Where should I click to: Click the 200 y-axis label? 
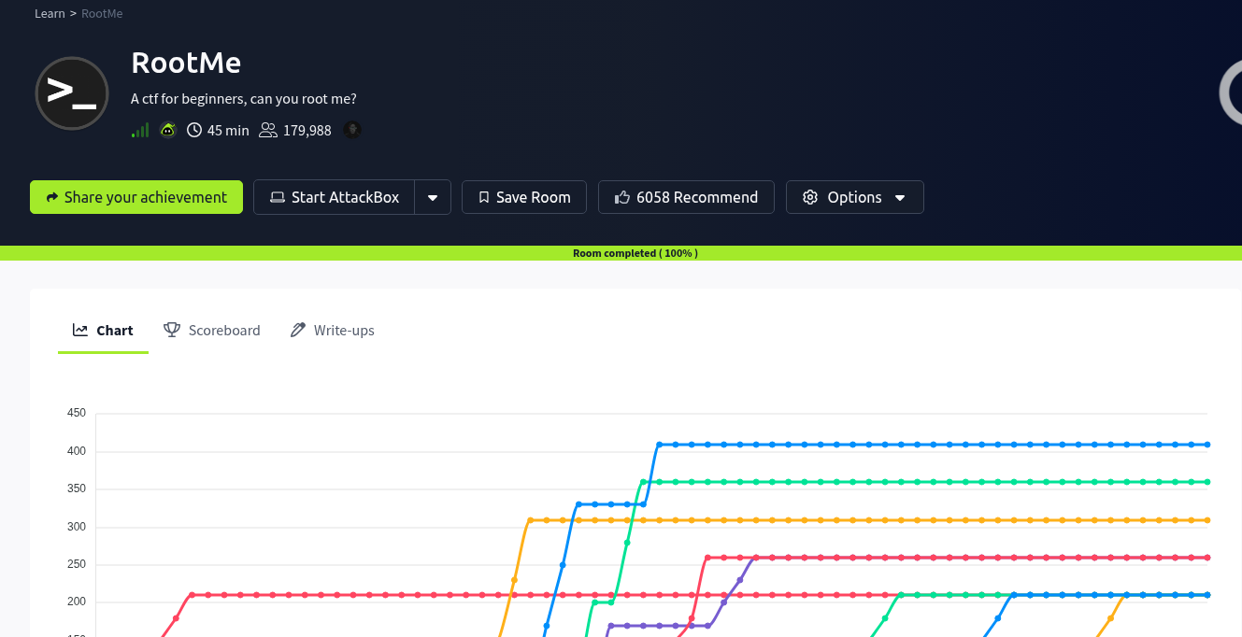coord(77,602)
